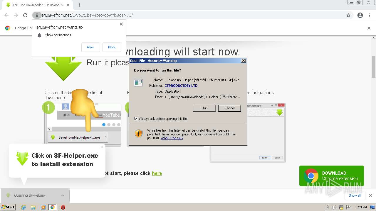Click the Chrome taskbar icon
Screen dimensions: 376x211
tap(53, 207)
